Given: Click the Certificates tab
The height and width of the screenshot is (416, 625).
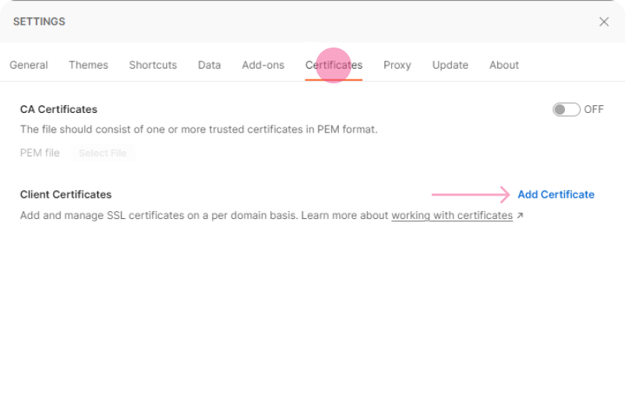Looking at the screenshot, I should [x=334, y=65].
